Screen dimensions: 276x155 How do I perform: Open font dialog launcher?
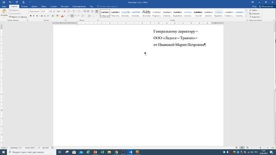click(x=66, y=20)
